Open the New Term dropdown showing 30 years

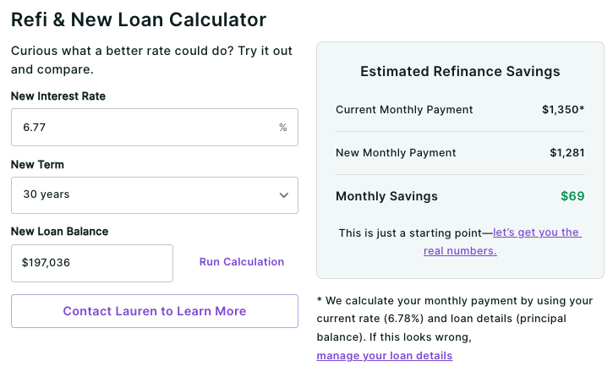tap(154, 194)
